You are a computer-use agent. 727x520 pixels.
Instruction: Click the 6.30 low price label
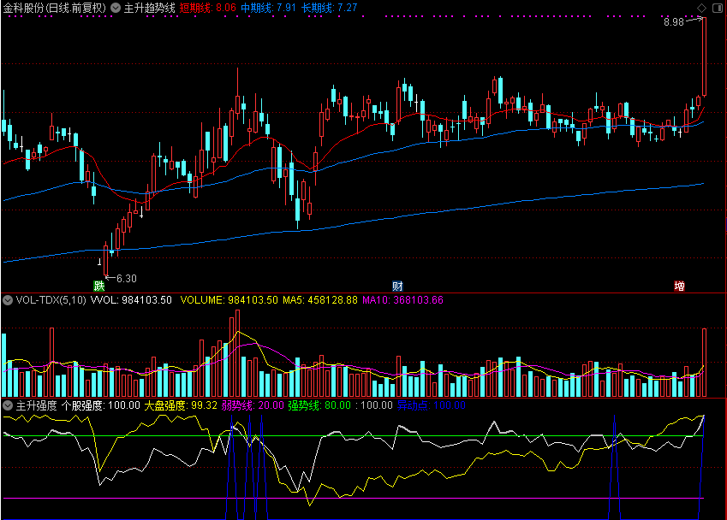(x=127, y=278)
